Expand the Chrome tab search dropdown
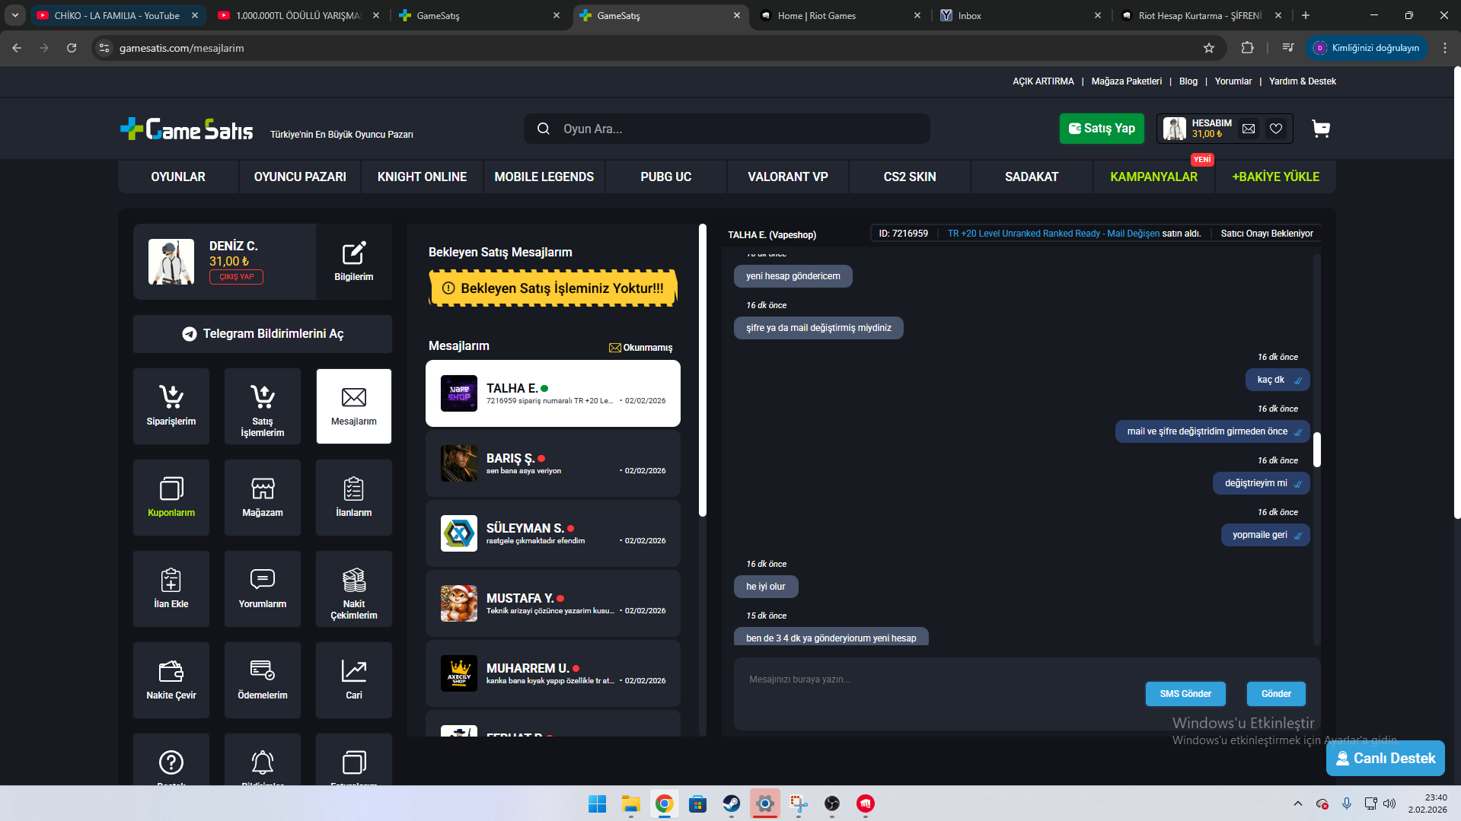 click(x=15, y=15)
